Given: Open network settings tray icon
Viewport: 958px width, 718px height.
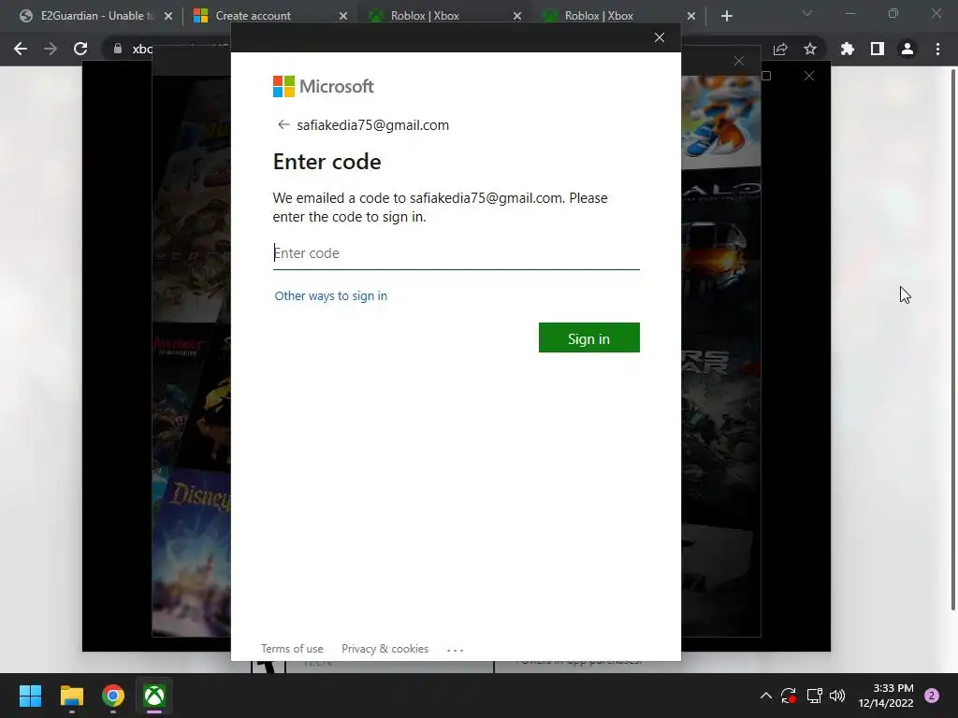Looking at the screenshot, I should point(814,696).
